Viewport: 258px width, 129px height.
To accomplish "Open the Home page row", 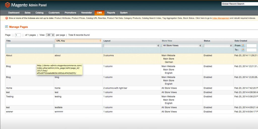I will point(132,88).
